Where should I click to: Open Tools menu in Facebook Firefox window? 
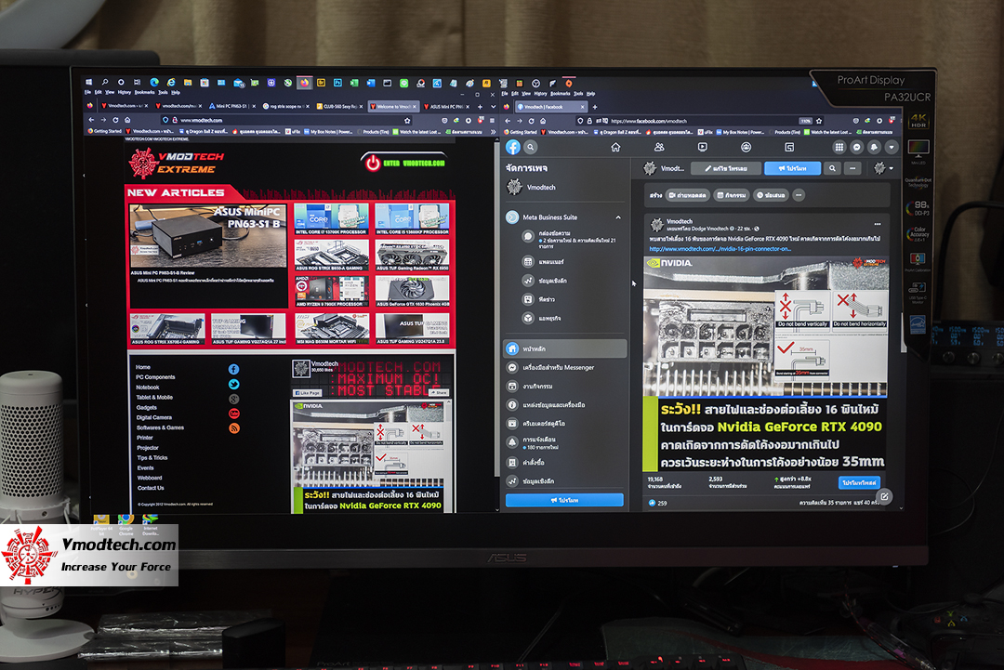578,94
